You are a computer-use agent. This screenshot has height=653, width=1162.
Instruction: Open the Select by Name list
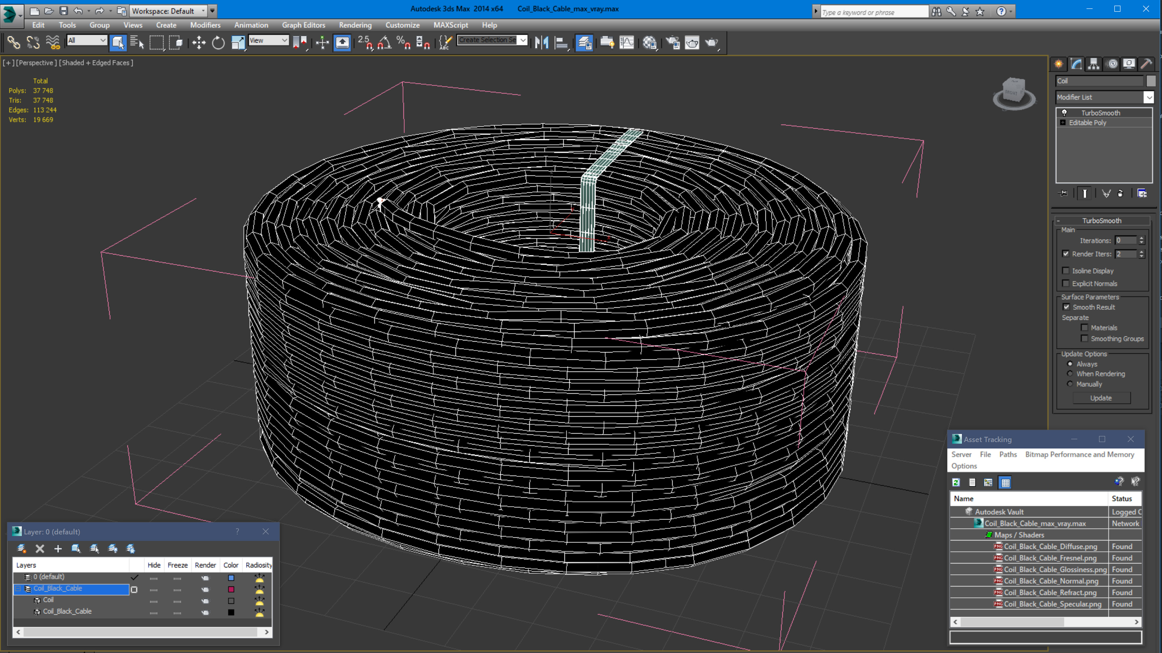pyautogui.click(x=137, y=42)
